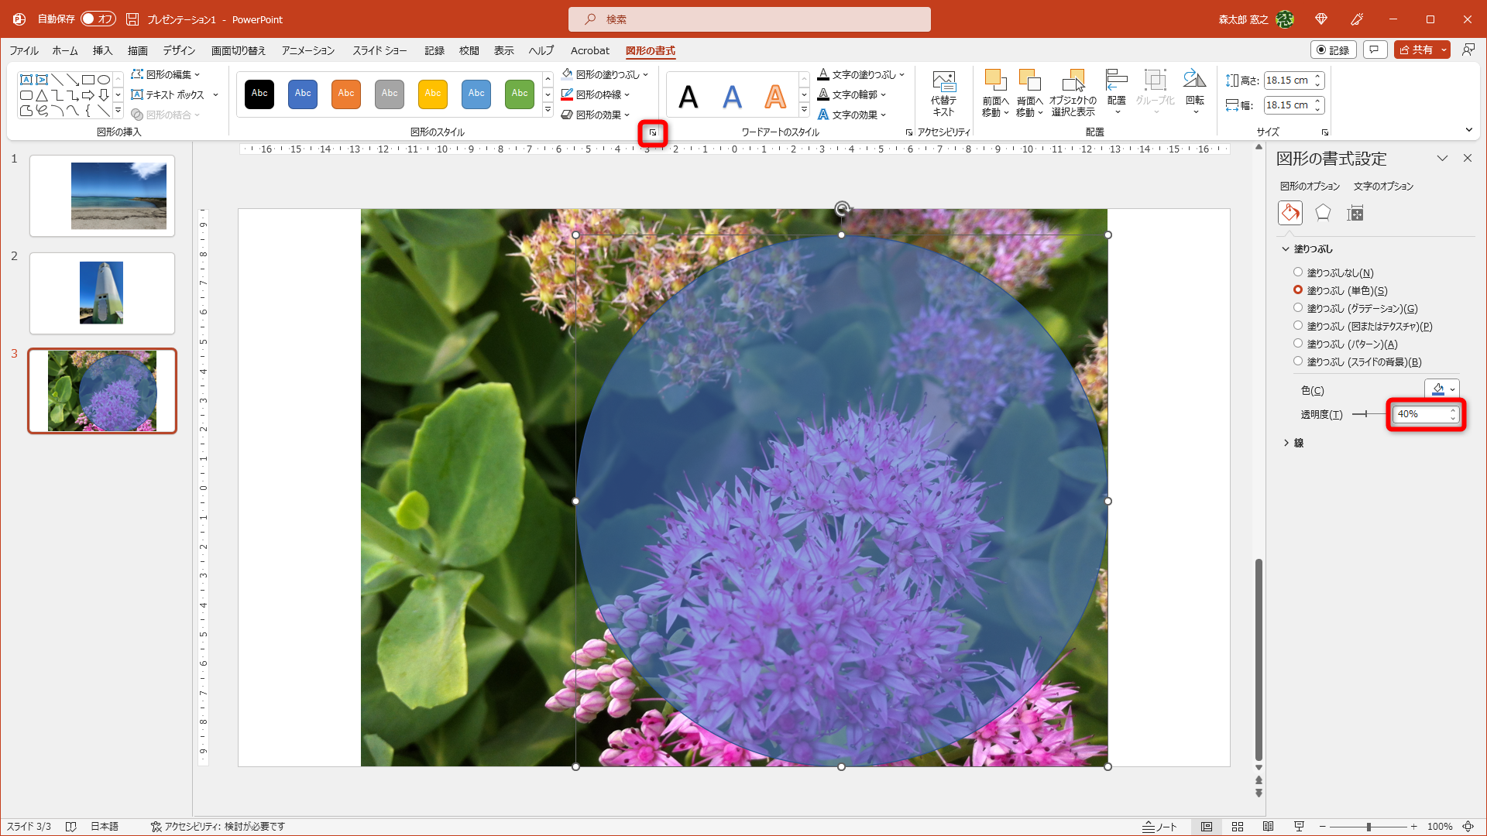The image size is (1487, 836).
Task: Select the Size & Properties icon in the format pane
Action: click(x=1355, y=213)
